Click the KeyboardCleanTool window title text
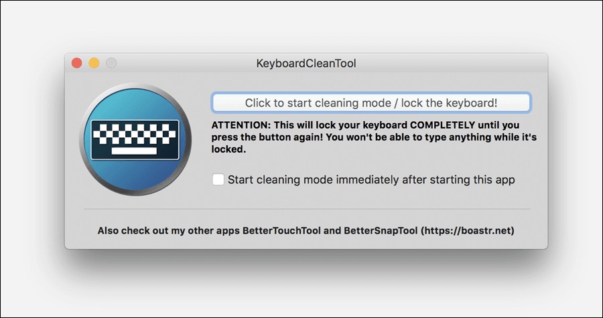The height and width of the screenshot is (318, 603). click(306, 64)
